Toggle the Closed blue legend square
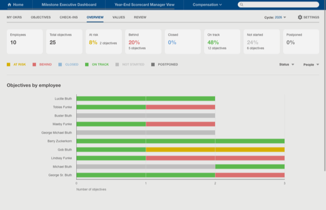Image resolution: width=326 pixels, height=210 pixels. [60, 65]
